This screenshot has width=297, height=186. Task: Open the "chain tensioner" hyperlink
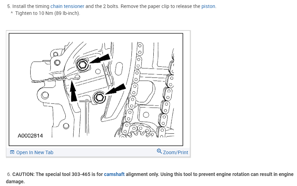point(67,6)
